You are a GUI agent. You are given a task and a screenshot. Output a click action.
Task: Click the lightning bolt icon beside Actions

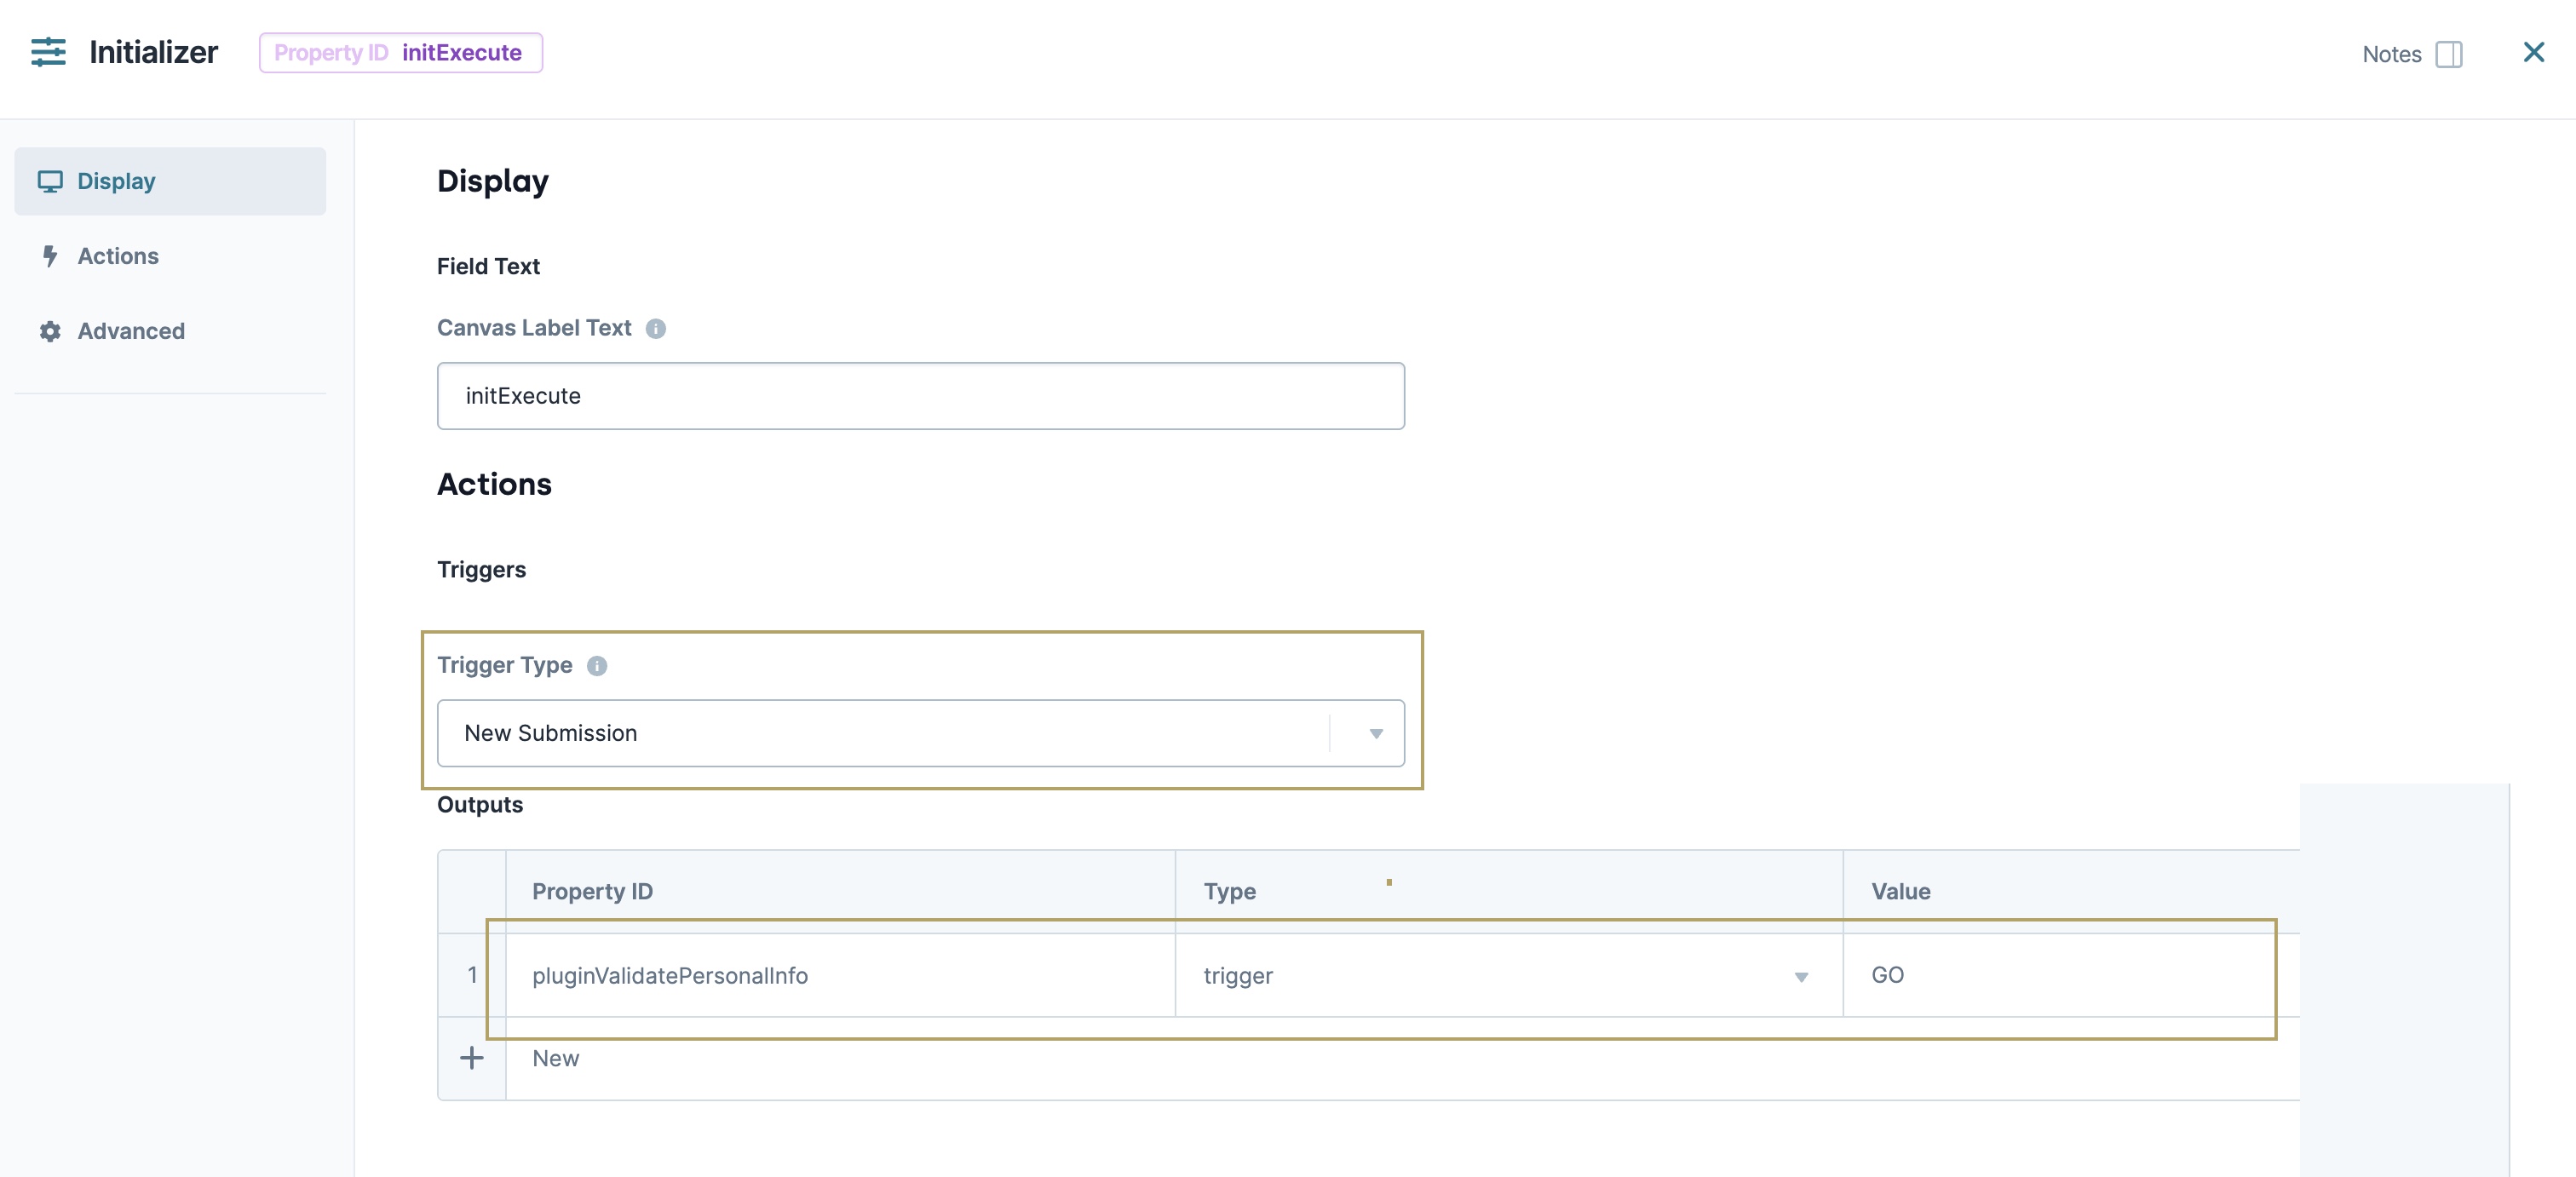pos(51,256)
